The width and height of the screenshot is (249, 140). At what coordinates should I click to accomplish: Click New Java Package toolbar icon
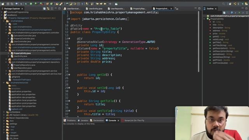[47, 4]
